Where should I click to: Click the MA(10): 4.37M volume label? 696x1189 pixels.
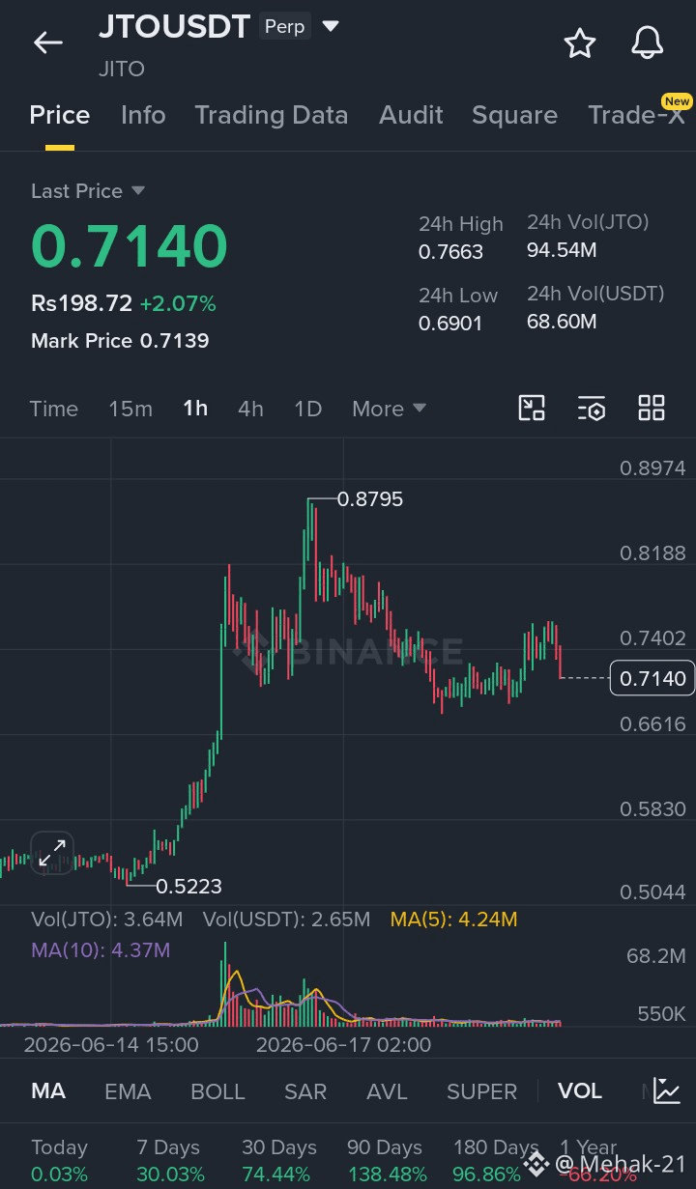[x=101, y=949]
